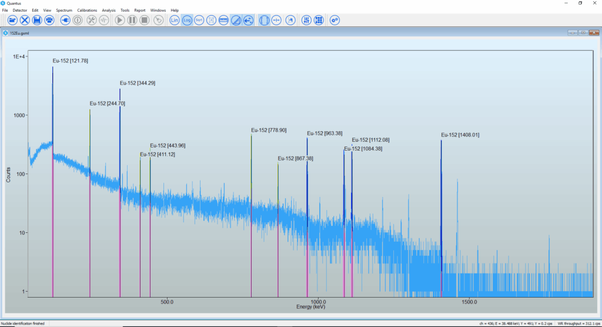The width and height of the screenshot is (602, 327).
Task: Select the Eu-152 [121.78] peak label
Action: pos(71,61)
